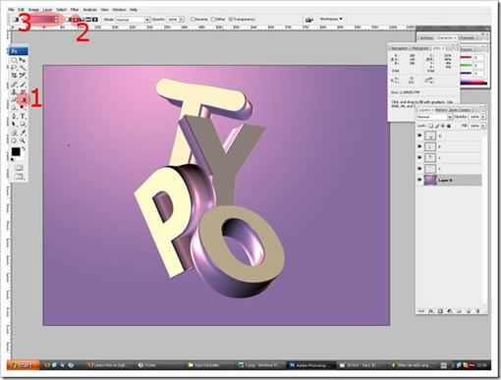The height and width of the screenshot is (380, 501).
Task: Select the Eyedropper tool
Action: 23,133
